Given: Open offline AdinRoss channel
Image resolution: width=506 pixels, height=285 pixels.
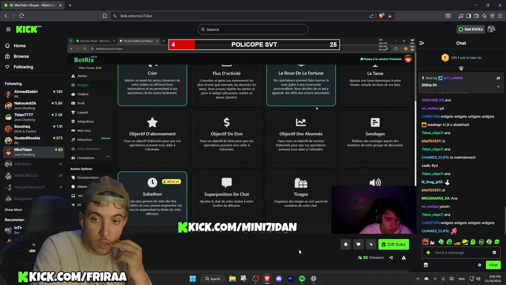Looking at the screenshot, I should coord(34,163).
